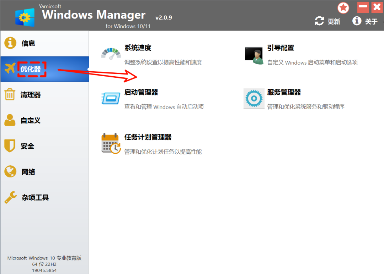Select the 优化器 sidebar tab

point(44,69)
